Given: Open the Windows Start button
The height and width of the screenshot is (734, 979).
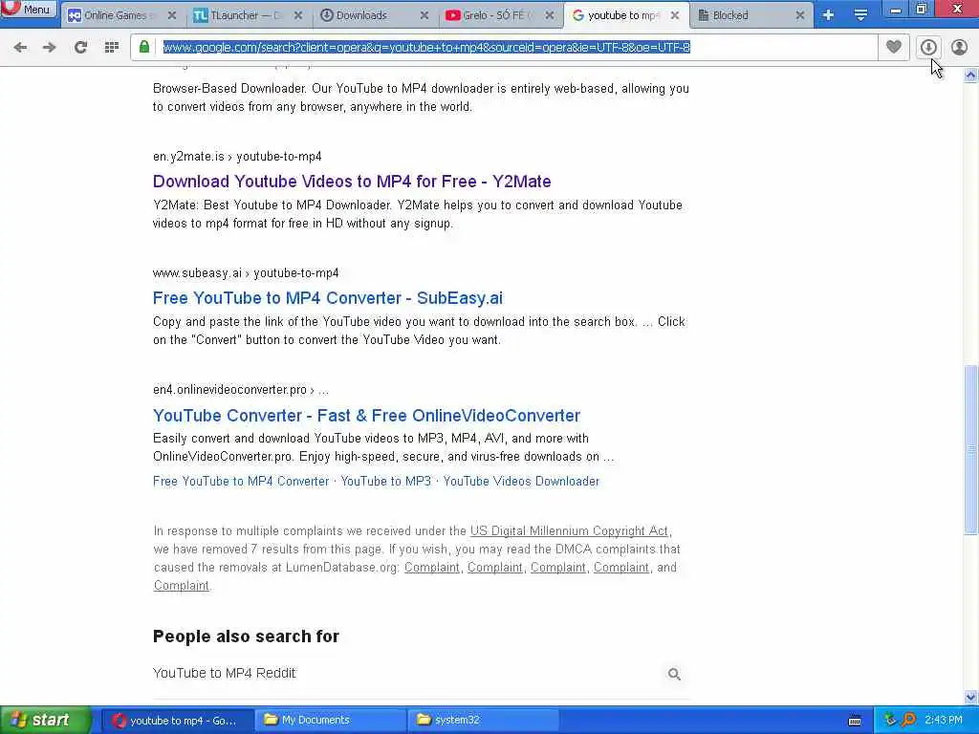Looking at the screenshot, I should click(45, 720).
